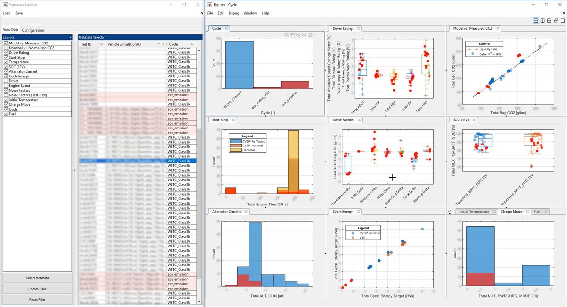Open the Debug menu in Figures window
The height and width of the screenshot is (307, 567).
click(233, 13)
